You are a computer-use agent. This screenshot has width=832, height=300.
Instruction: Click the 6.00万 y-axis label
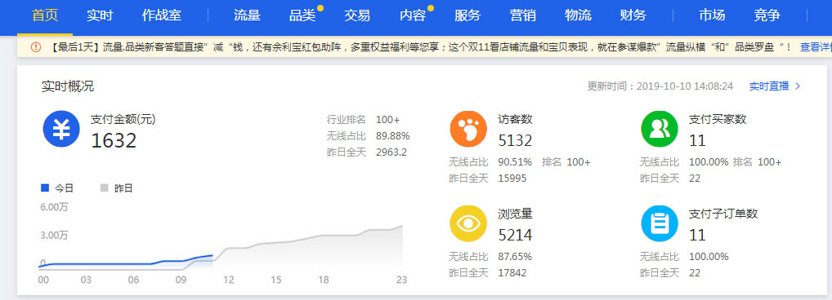[54, 207]
